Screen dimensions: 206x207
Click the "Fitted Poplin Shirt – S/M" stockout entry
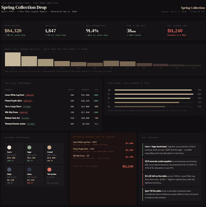pos(83,149)
